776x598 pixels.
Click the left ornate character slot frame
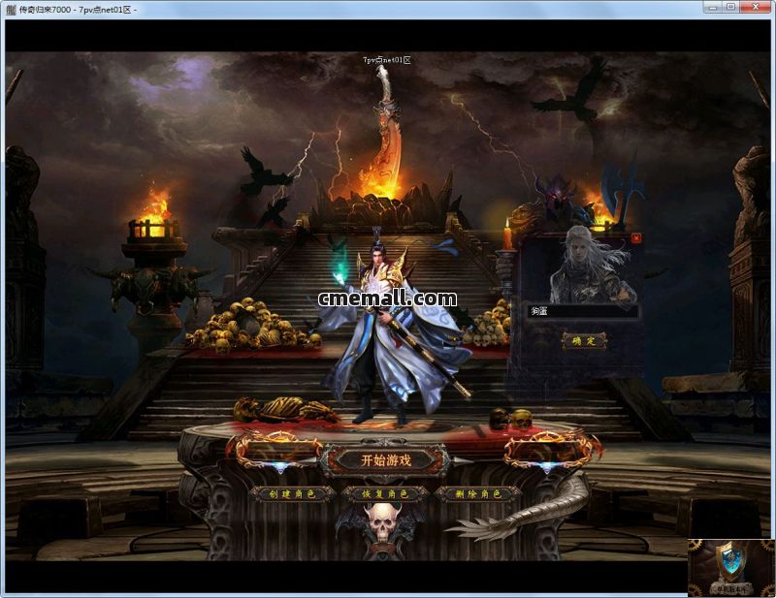275,450
